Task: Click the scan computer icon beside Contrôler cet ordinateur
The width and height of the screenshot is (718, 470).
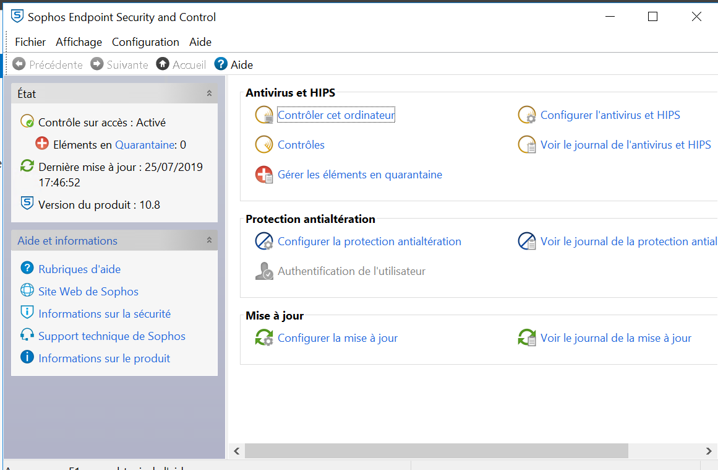Action: point(264,115)
